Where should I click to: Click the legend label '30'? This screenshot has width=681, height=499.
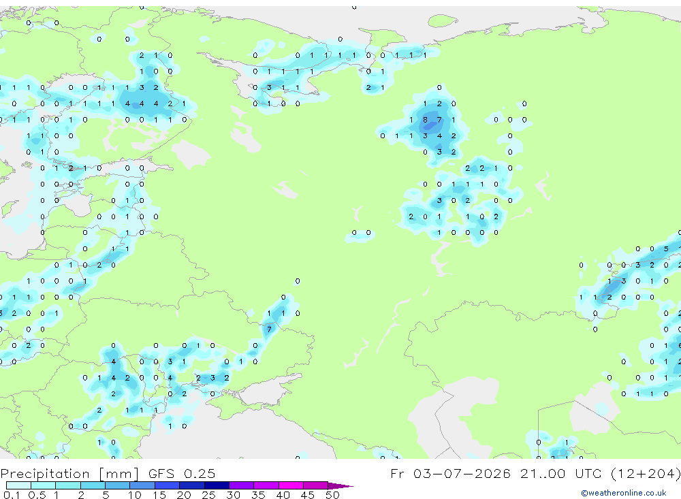233,495
